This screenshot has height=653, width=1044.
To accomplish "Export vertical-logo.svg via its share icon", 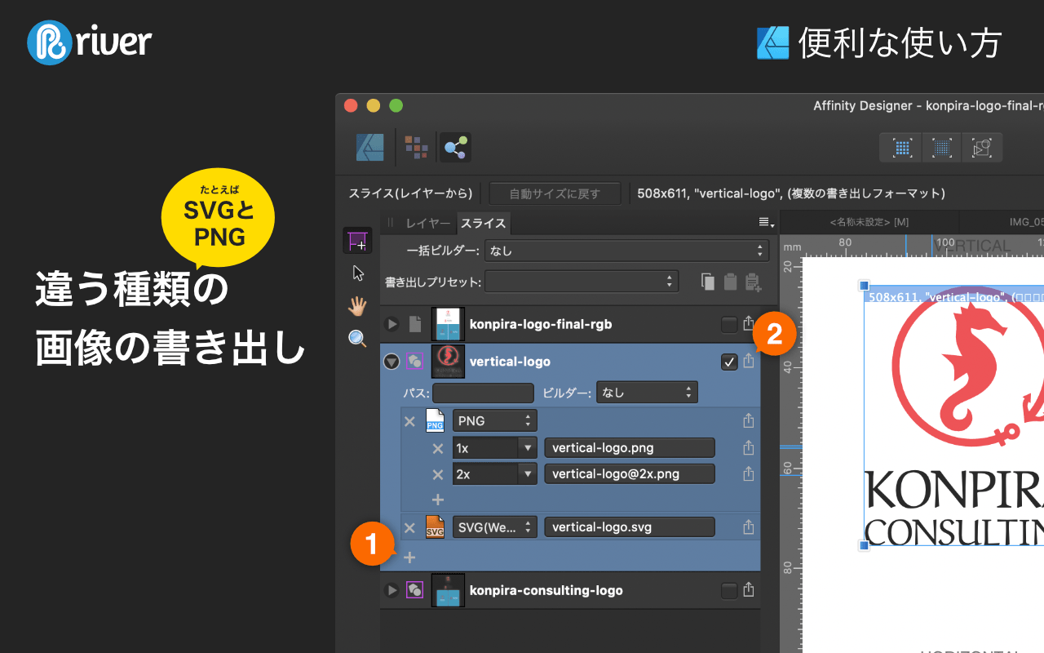I will pos(749,526).
